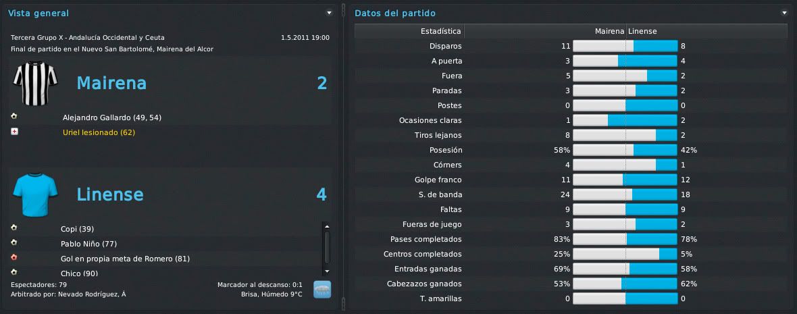This screenshot has width=797, height=314.
Task: Click the Uriel lesionado (62) text
Action: tap(99, 132)
